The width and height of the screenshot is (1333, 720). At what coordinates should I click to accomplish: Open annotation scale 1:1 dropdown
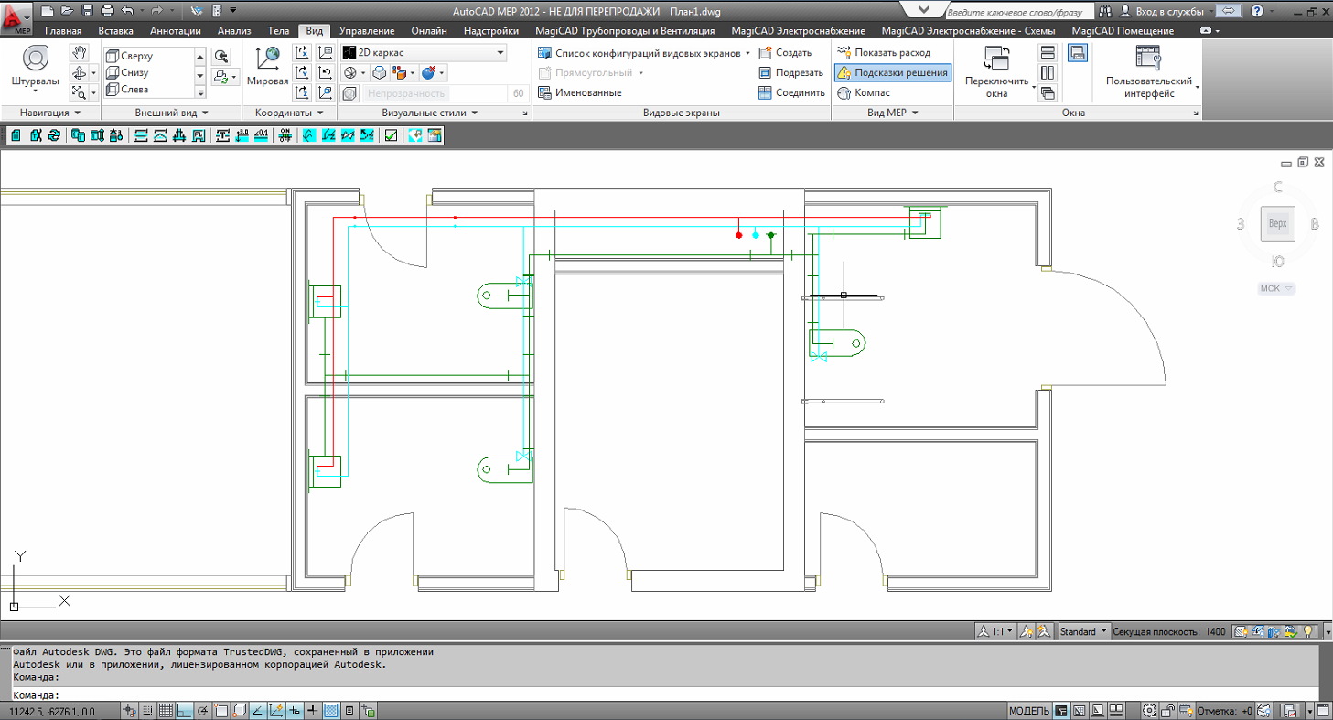[995, 631]
